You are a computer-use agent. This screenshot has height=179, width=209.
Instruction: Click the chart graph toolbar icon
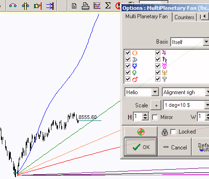click(x=97, y=6)
